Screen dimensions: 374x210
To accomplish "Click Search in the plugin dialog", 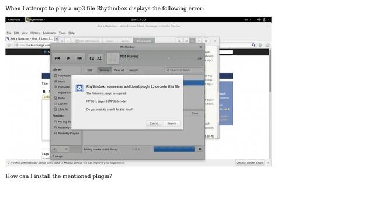I will click(172, 124).
